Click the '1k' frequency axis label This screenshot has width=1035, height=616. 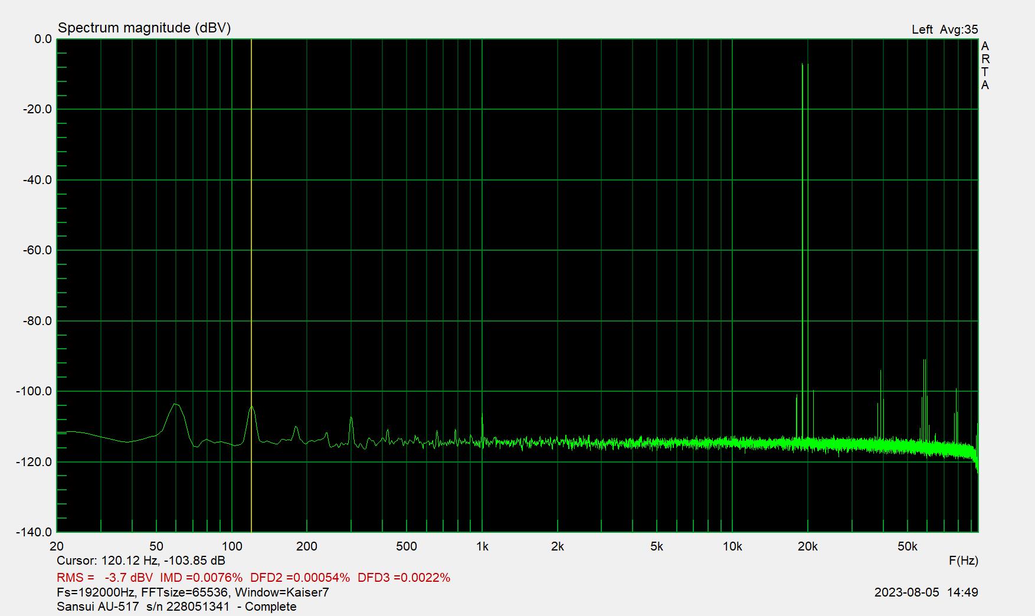(482, 546)
